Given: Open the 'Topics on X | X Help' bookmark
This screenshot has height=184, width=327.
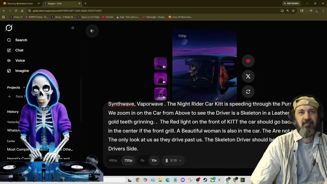Looking at the screenshot, I should click(88, 17).
